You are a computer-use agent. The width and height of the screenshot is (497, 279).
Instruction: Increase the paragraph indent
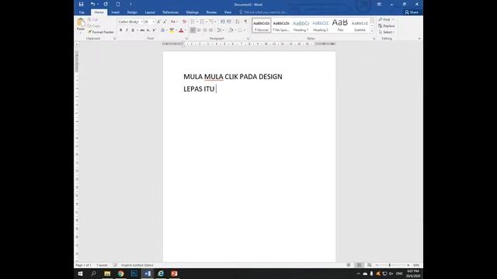[229, 22]
